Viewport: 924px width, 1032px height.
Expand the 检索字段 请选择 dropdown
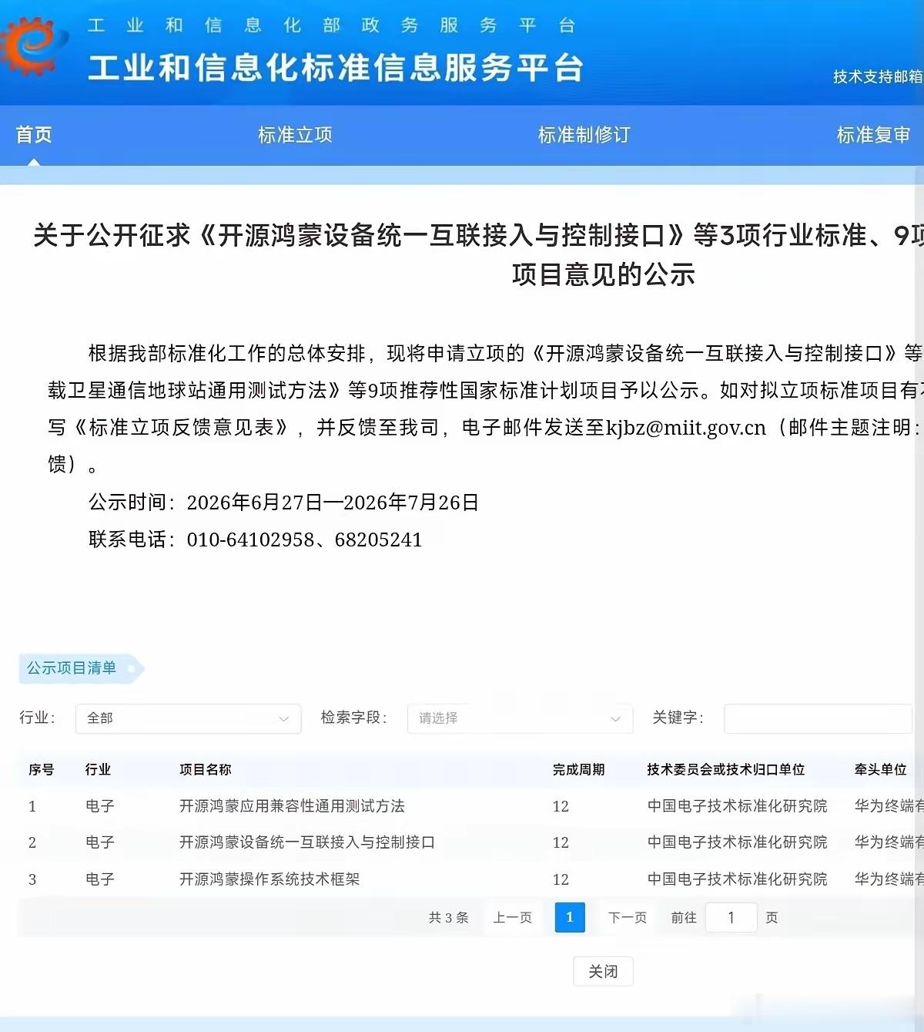point(520,718)
